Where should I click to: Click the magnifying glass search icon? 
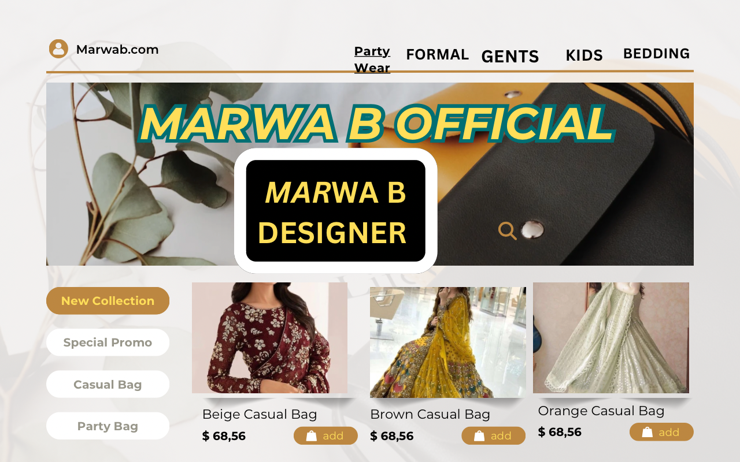508,230
